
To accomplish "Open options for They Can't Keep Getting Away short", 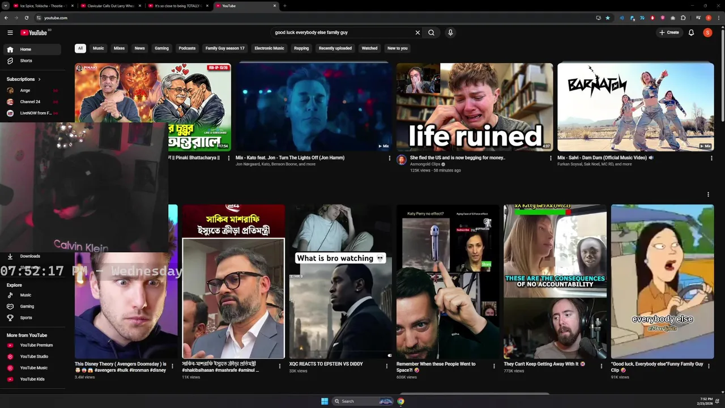I will (x=602, y=366).
